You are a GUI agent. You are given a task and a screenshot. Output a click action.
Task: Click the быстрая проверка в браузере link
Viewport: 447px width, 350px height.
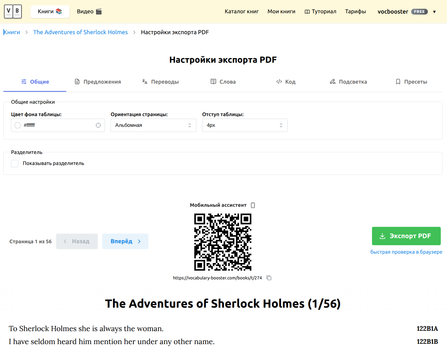pyautogui.click(x=406, y=252)
